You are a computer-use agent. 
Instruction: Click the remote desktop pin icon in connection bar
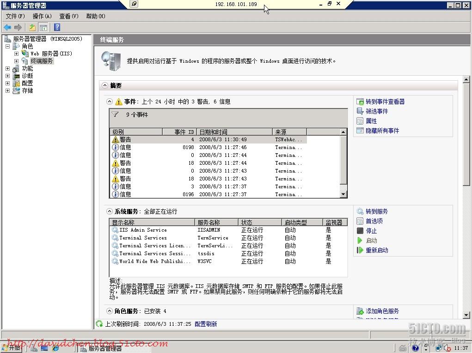click(x=134, y=4)
